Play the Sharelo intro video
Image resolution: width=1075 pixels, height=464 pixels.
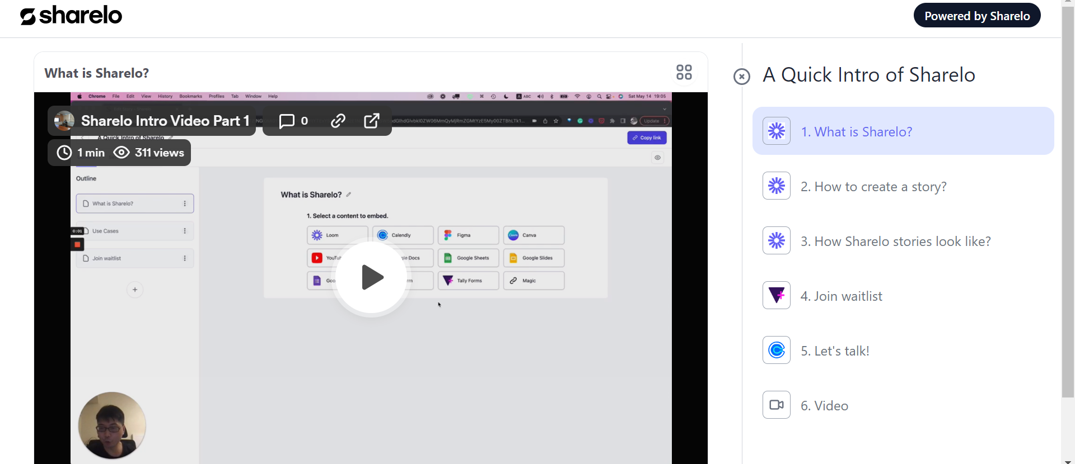click(371, 277)
